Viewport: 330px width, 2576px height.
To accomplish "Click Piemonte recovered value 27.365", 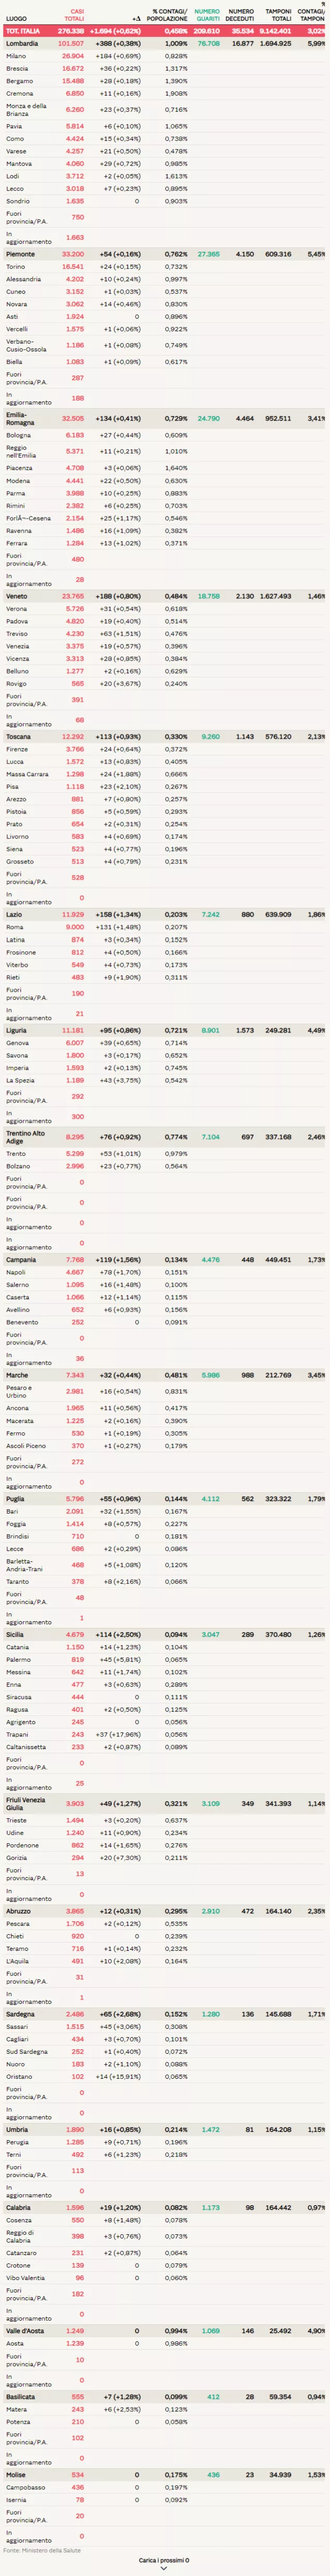I will (x=209, y=255).
